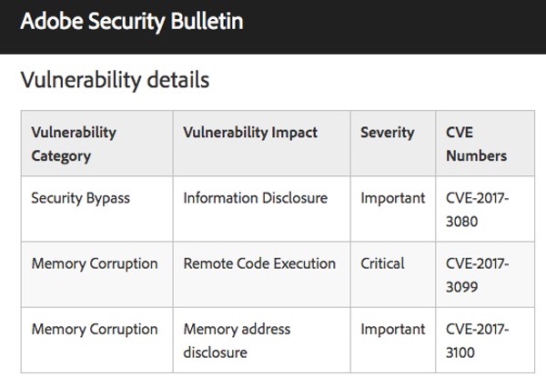
Task: Select the "Vulnerability Impact" column header
Action: click(250, 133)
